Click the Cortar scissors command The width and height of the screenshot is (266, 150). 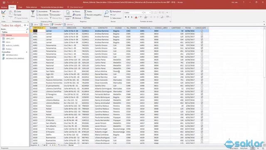pyautogui.click(x=17, y=11)
